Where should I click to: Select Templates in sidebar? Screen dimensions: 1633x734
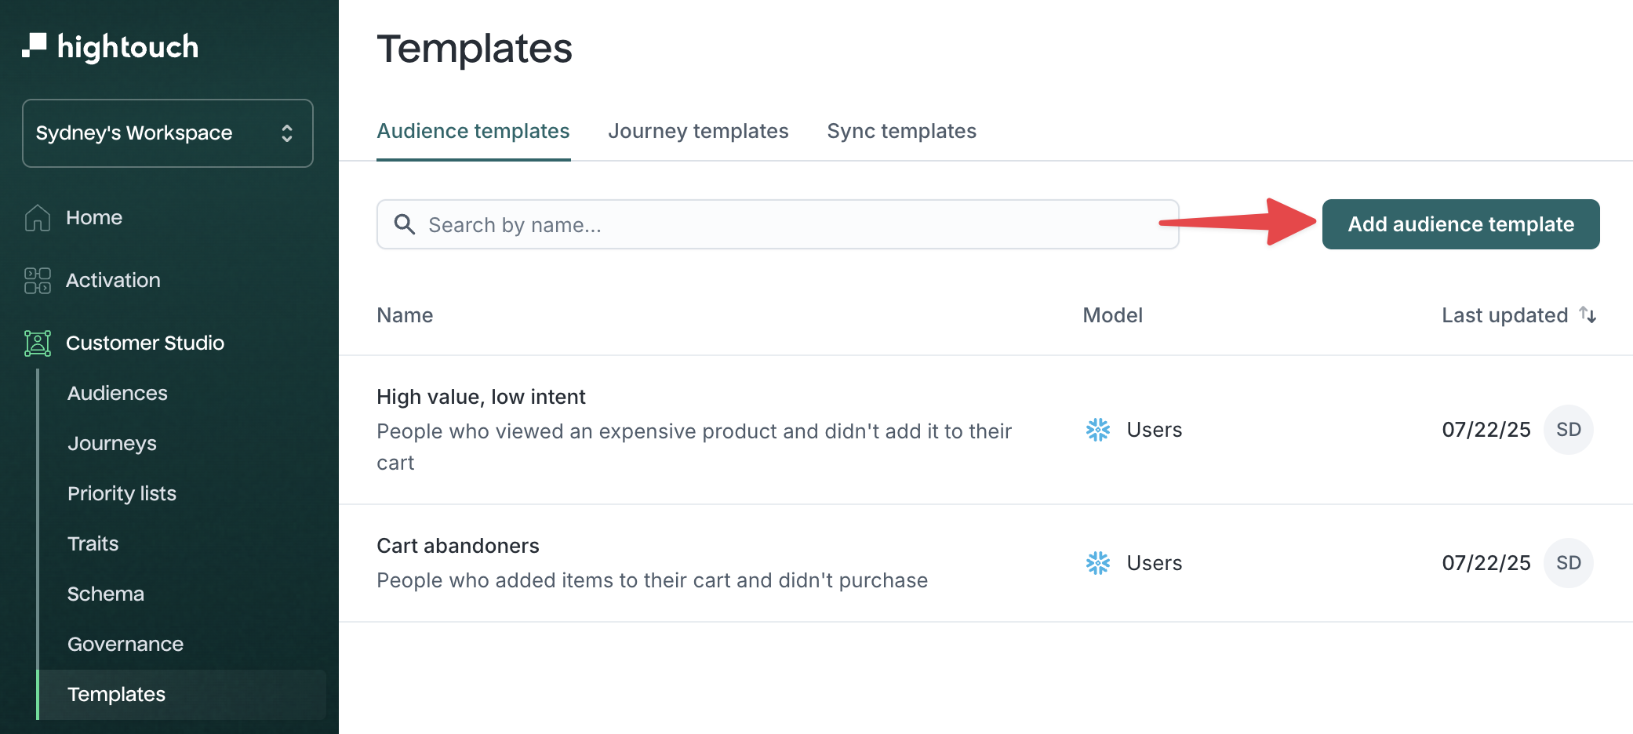pyautogui.click(x=182, y=694)
